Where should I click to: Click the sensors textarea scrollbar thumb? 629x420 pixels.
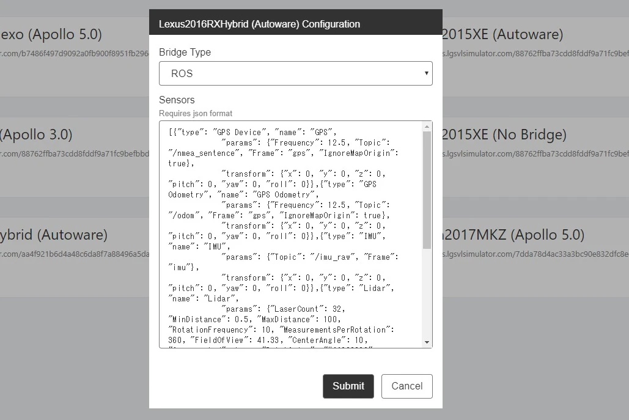[x=427, y=190]
